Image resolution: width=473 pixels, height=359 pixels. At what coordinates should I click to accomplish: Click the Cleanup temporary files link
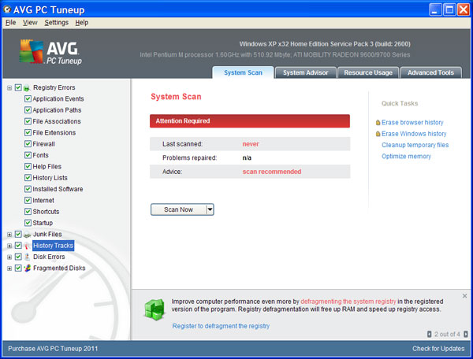pos(415,145)
